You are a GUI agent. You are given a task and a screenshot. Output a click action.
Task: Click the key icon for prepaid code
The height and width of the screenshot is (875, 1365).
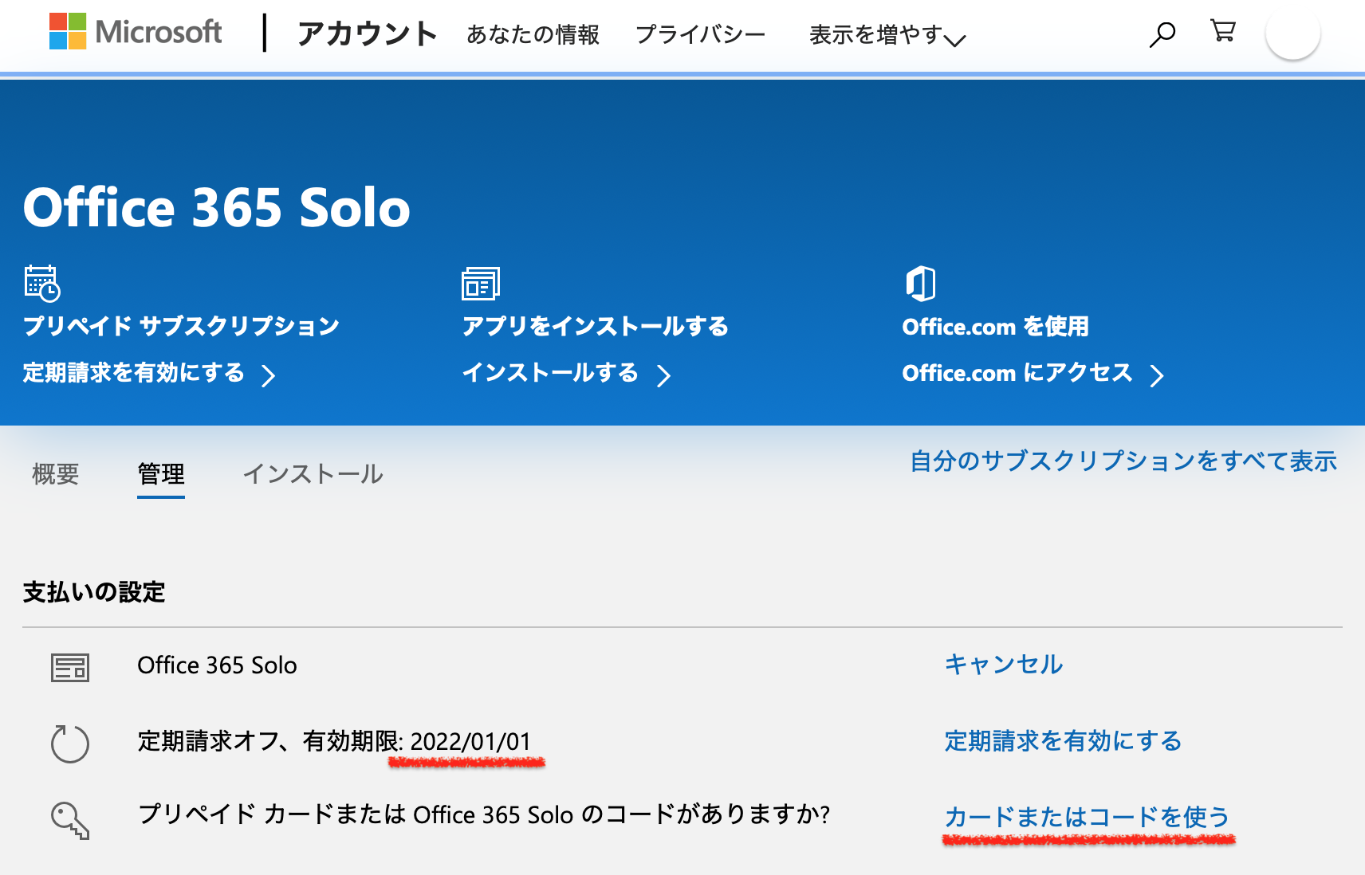[70, 820]
